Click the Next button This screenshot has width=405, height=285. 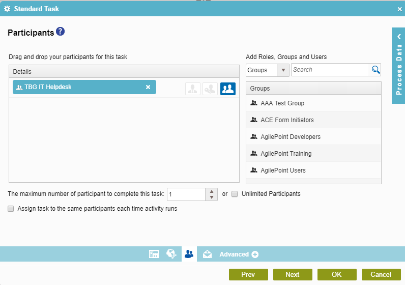pyautogui.click(x=293, y=274)
